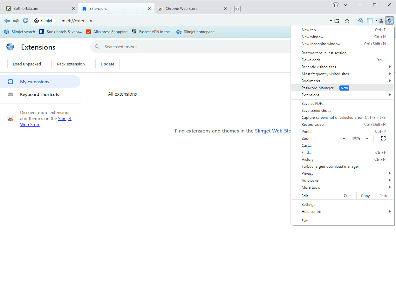Reload the page with the refresh icon
This screenshot has height=299, width=396.
point(25,21)
